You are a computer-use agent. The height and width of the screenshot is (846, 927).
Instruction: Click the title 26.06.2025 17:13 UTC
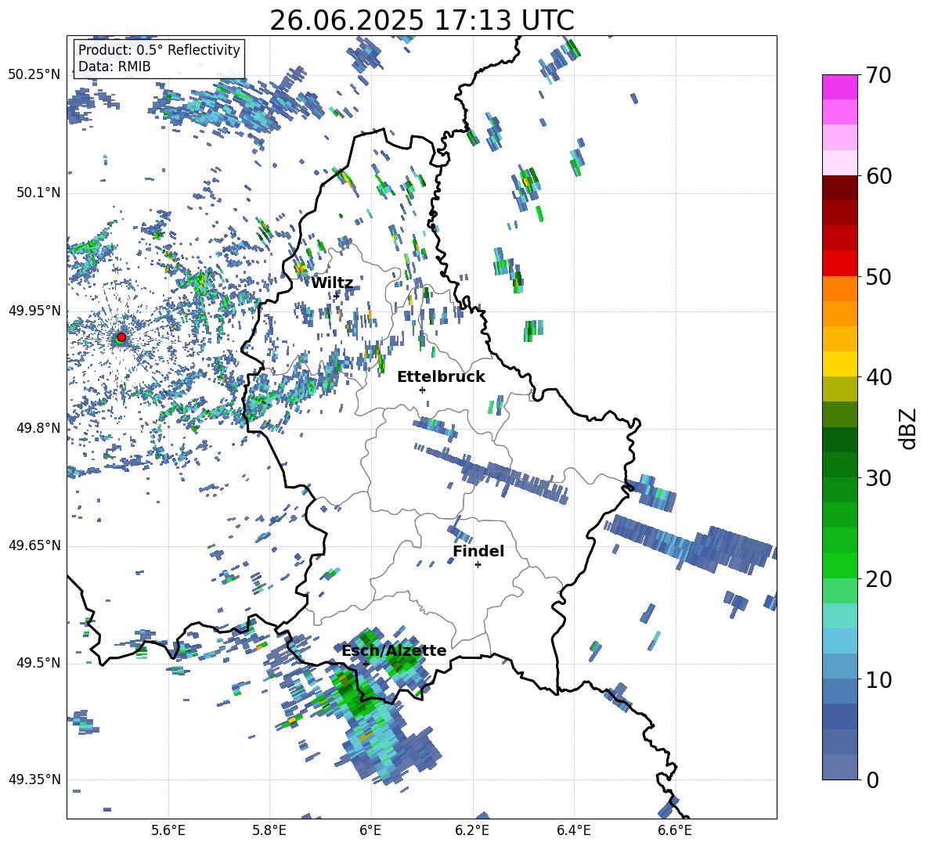[421, 20]
